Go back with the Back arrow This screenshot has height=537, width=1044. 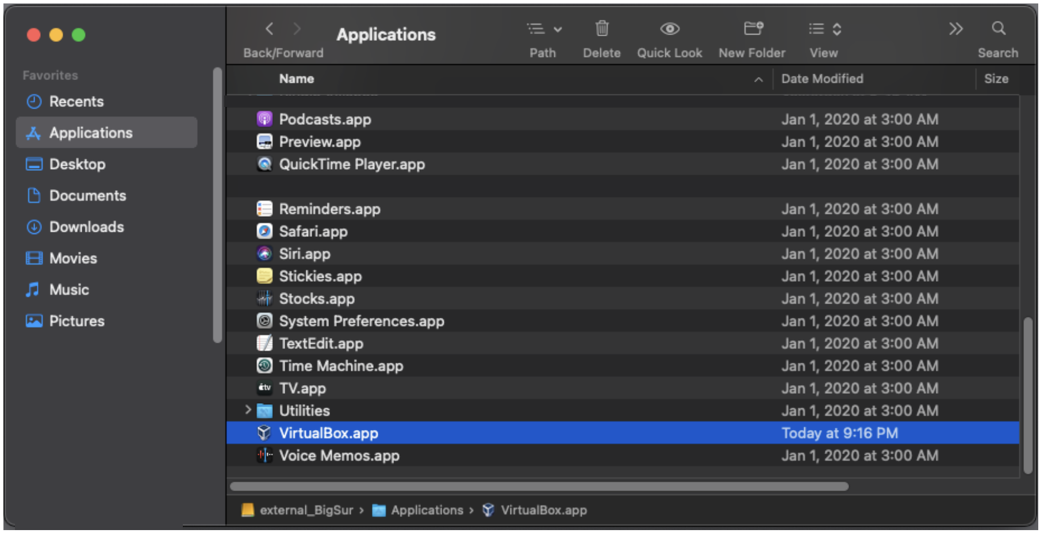coord(269,29)
